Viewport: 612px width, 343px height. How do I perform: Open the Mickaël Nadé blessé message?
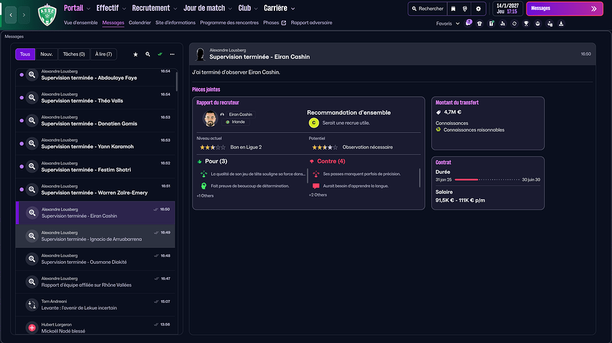pos(94,328)
